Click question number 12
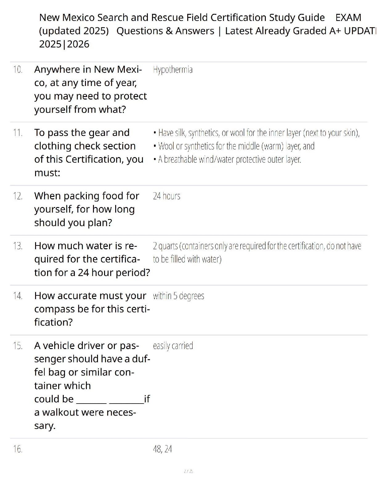Image resolution: width=377 pixels, height=488 pixels. point(18,196)
